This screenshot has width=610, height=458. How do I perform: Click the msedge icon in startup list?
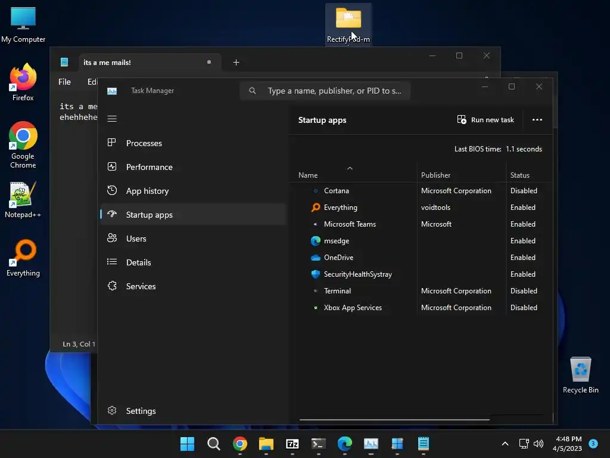pyautogui.click(x=316, y=241)
